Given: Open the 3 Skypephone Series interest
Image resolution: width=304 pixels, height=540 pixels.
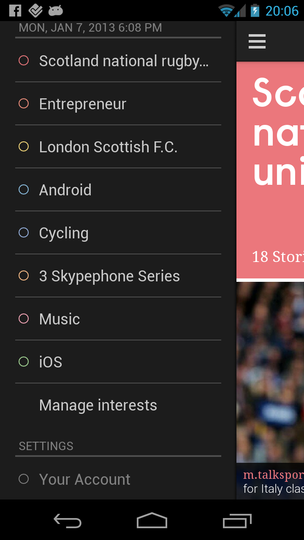Looking at the screenshot, I should (109, 276).
